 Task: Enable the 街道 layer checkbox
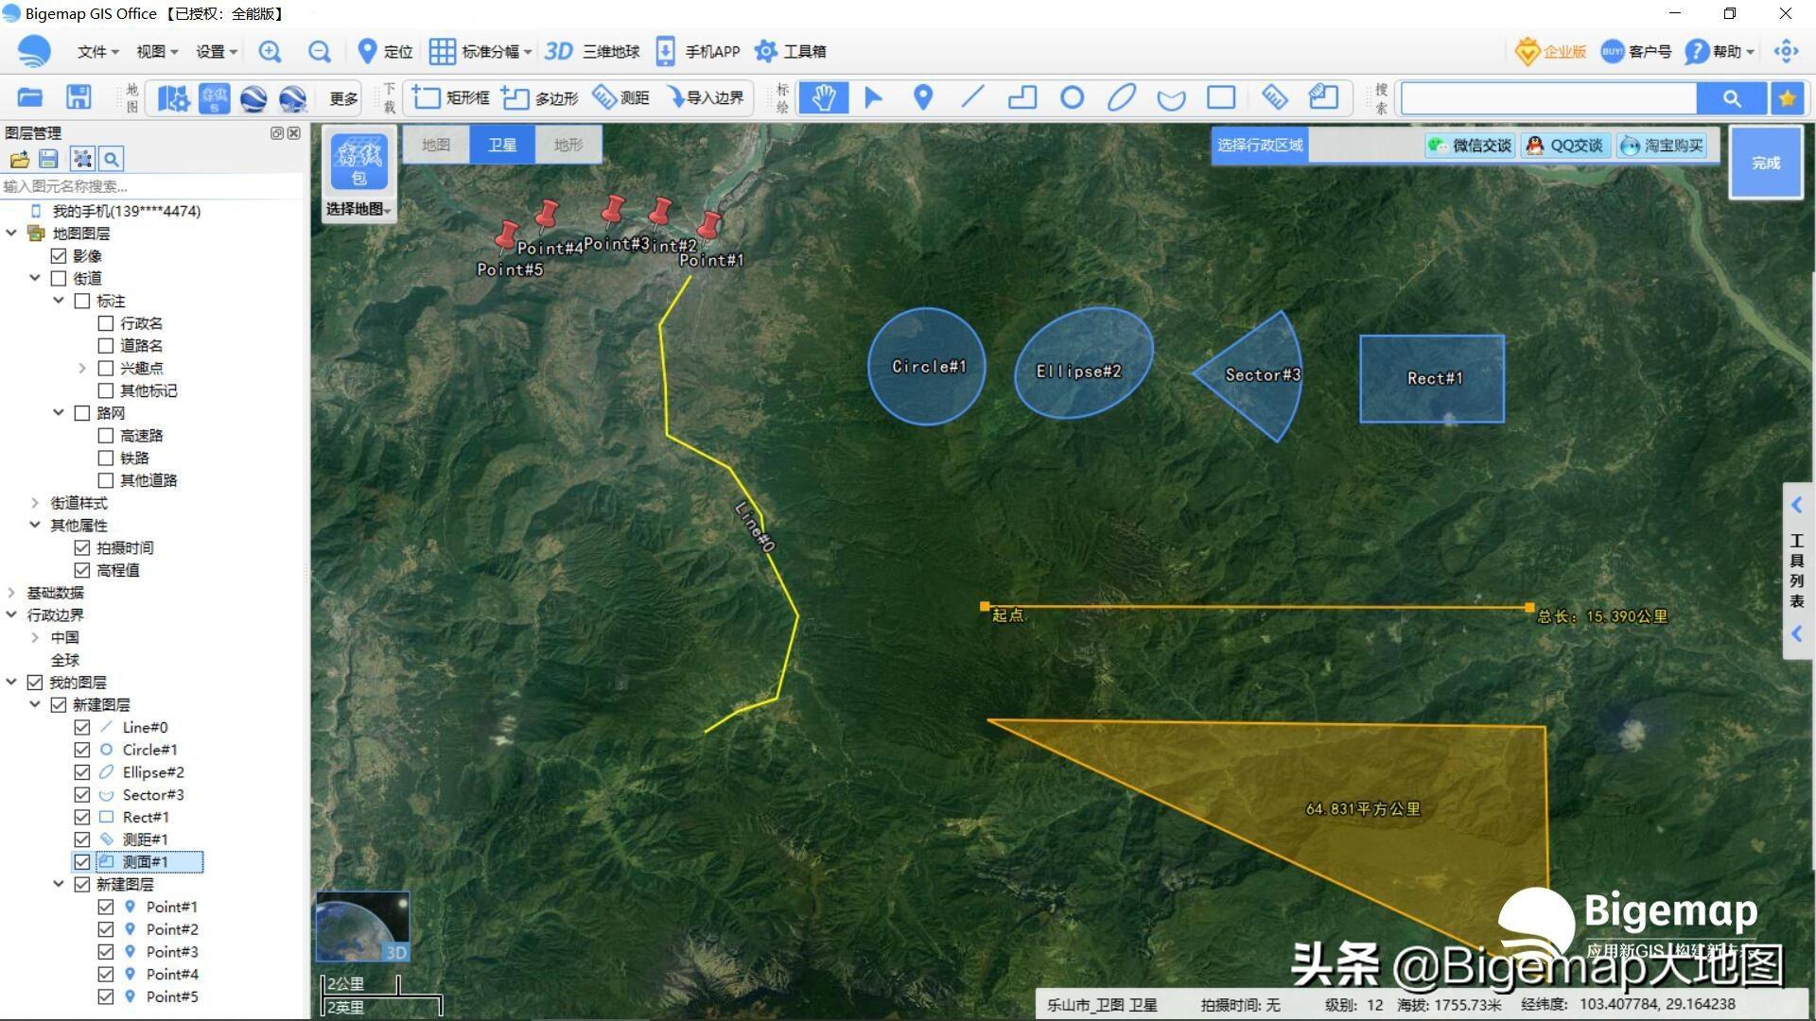click(x=59, y=278)
